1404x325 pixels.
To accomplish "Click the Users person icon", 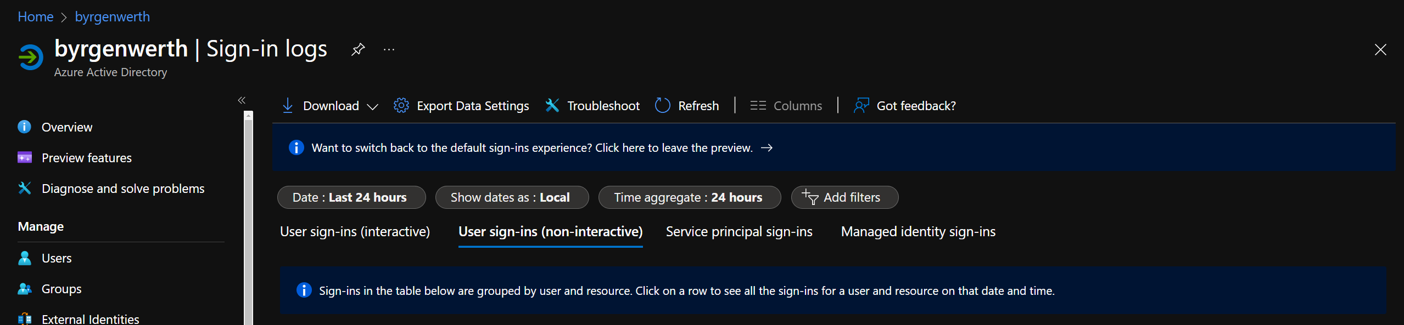I will point(25,258).
